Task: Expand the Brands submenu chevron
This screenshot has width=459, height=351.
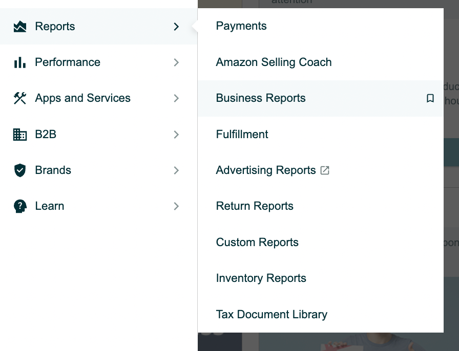Action: tap(176, 170)
